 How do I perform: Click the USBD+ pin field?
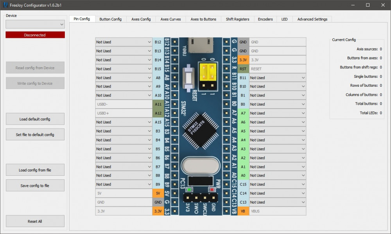(x=124, y=113)
